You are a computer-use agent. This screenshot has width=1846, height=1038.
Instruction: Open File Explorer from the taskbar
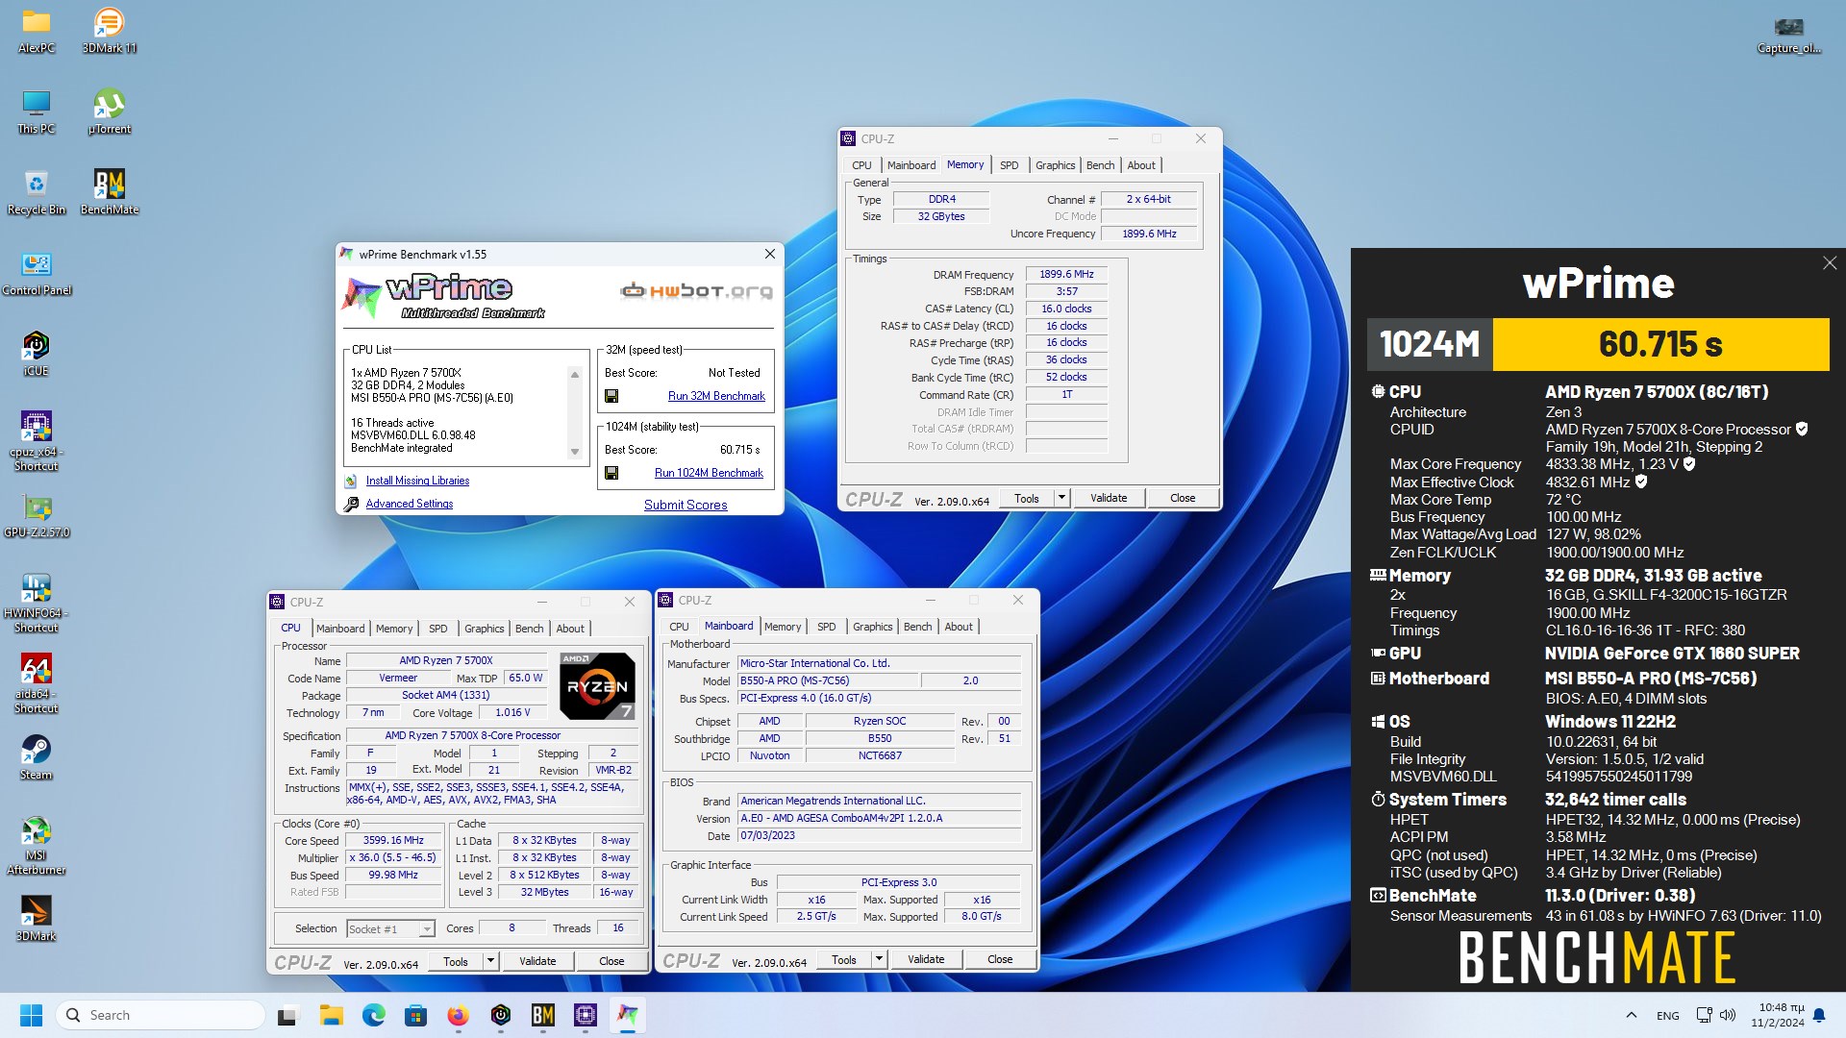[331, 1015]
